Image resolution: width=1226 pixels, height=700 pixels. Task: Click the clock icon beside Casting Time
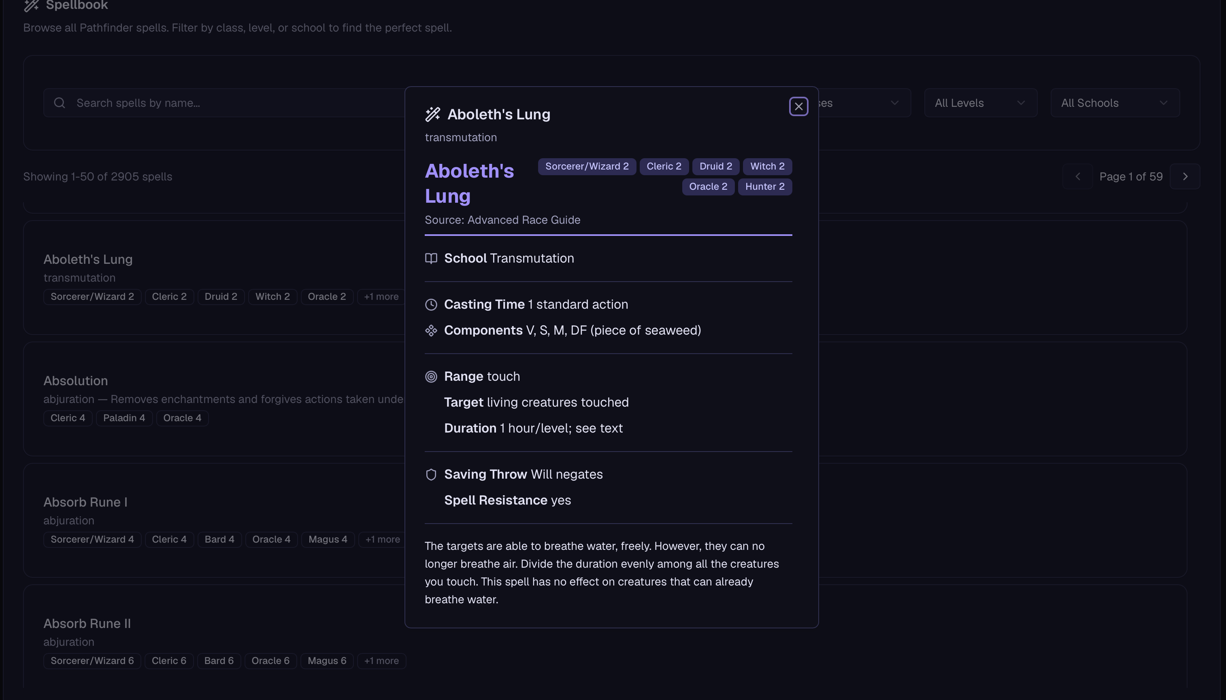click(x=431, y=304)
